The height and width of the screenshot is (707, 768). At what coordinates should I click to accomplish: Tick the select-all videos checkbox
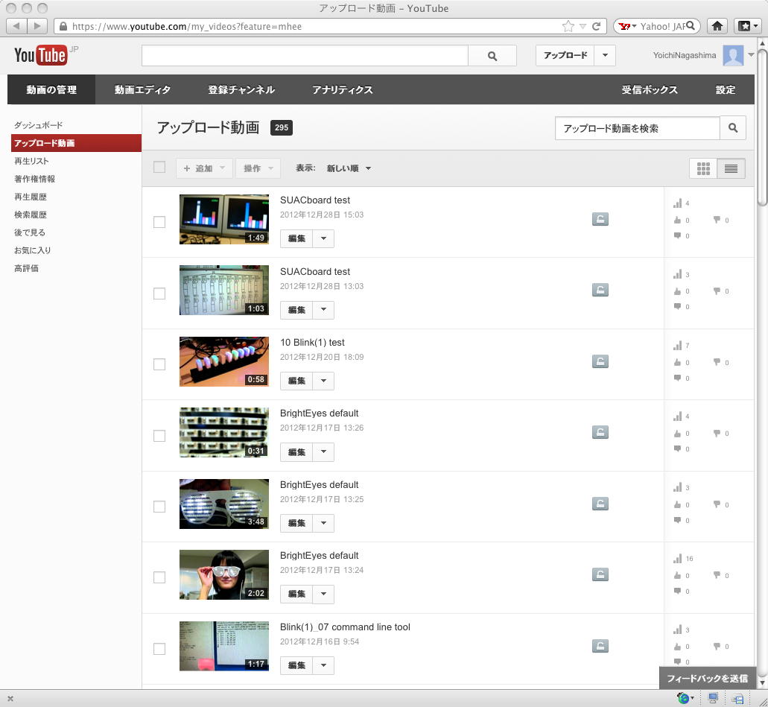point(159,167)
